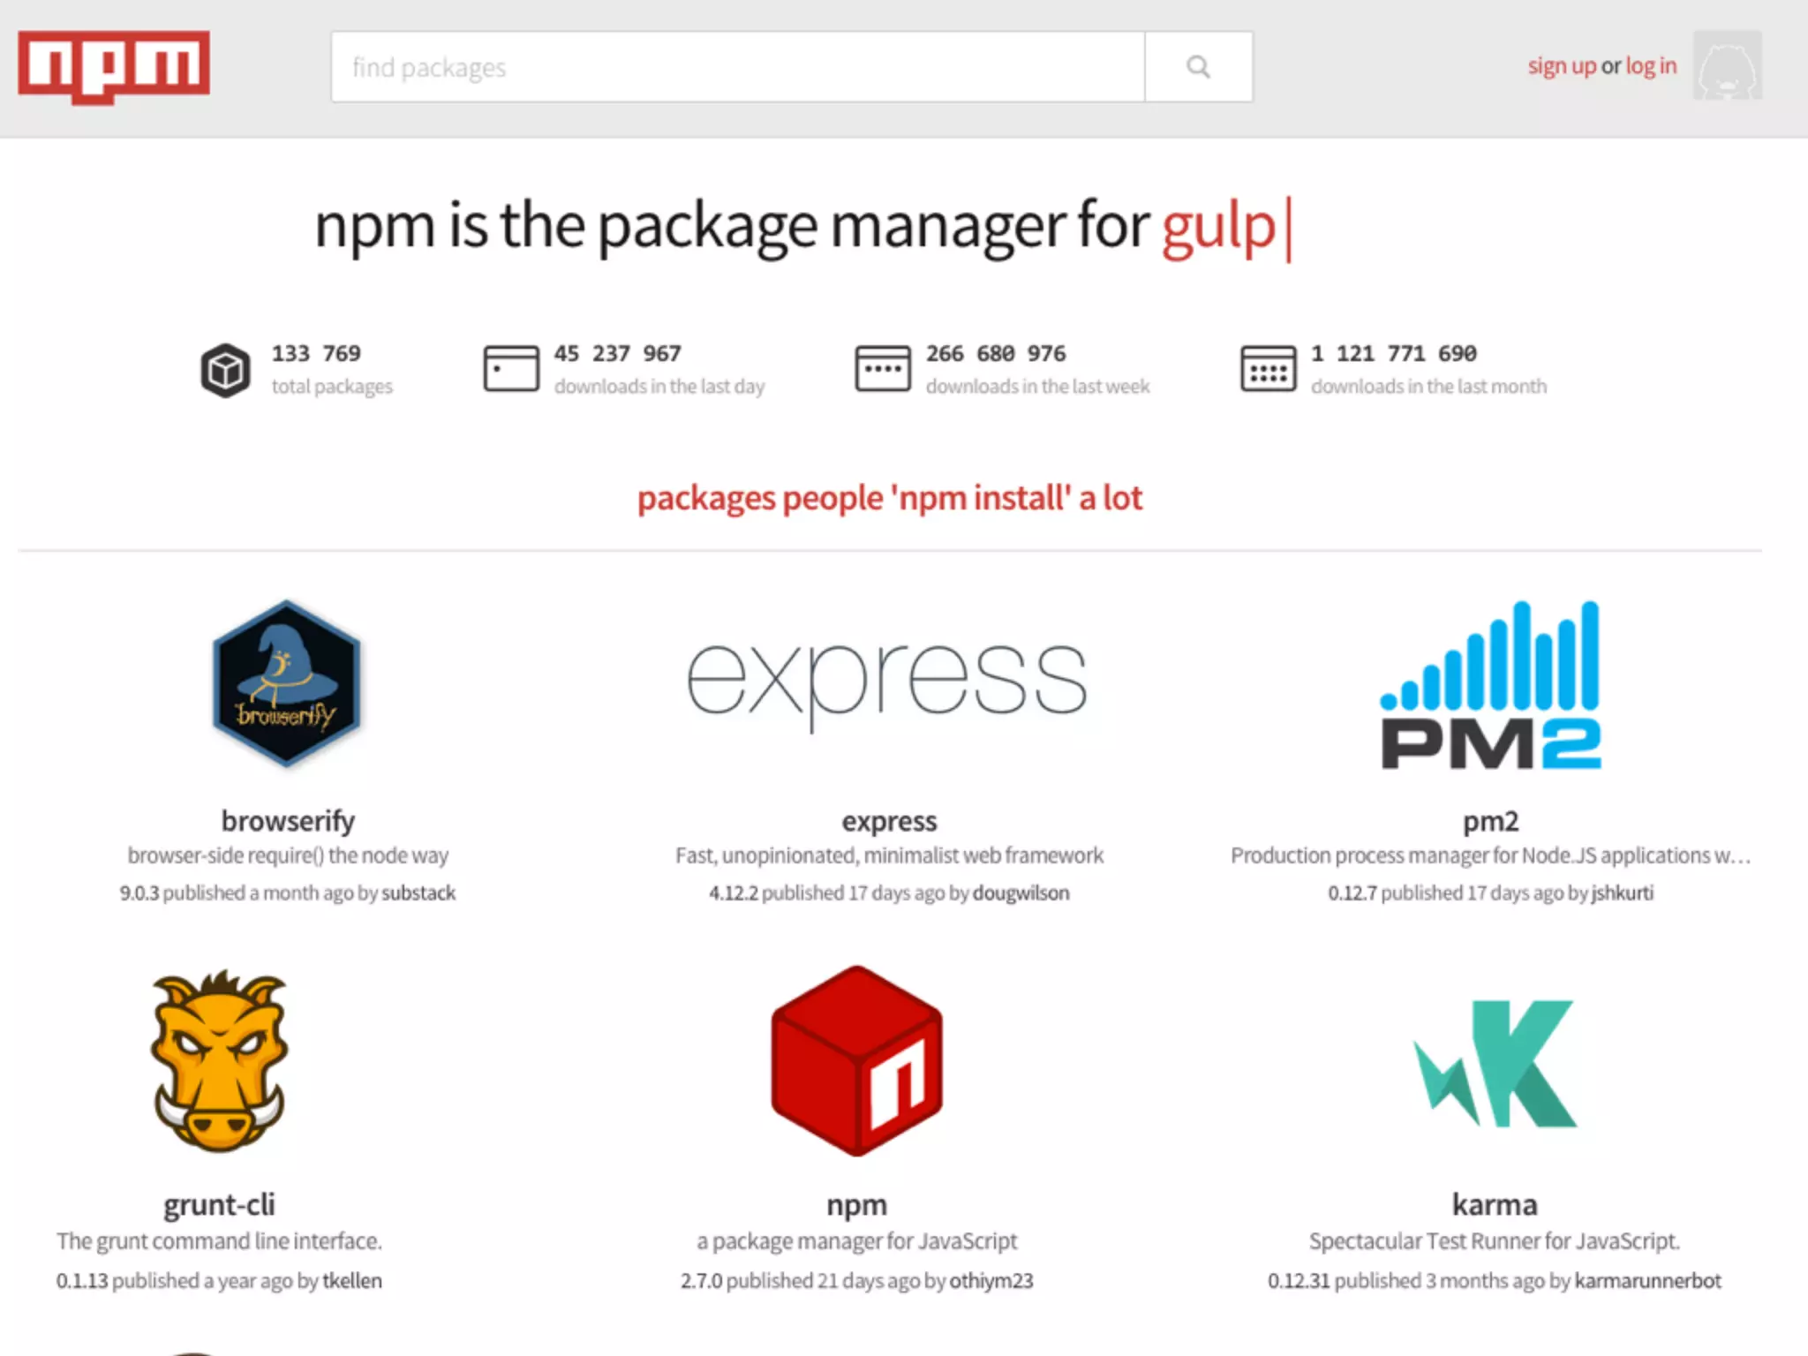The height and width of the screenshot is (1356, 1808).
Task: Focus the find packages search field
Action: tap(737, 67)
